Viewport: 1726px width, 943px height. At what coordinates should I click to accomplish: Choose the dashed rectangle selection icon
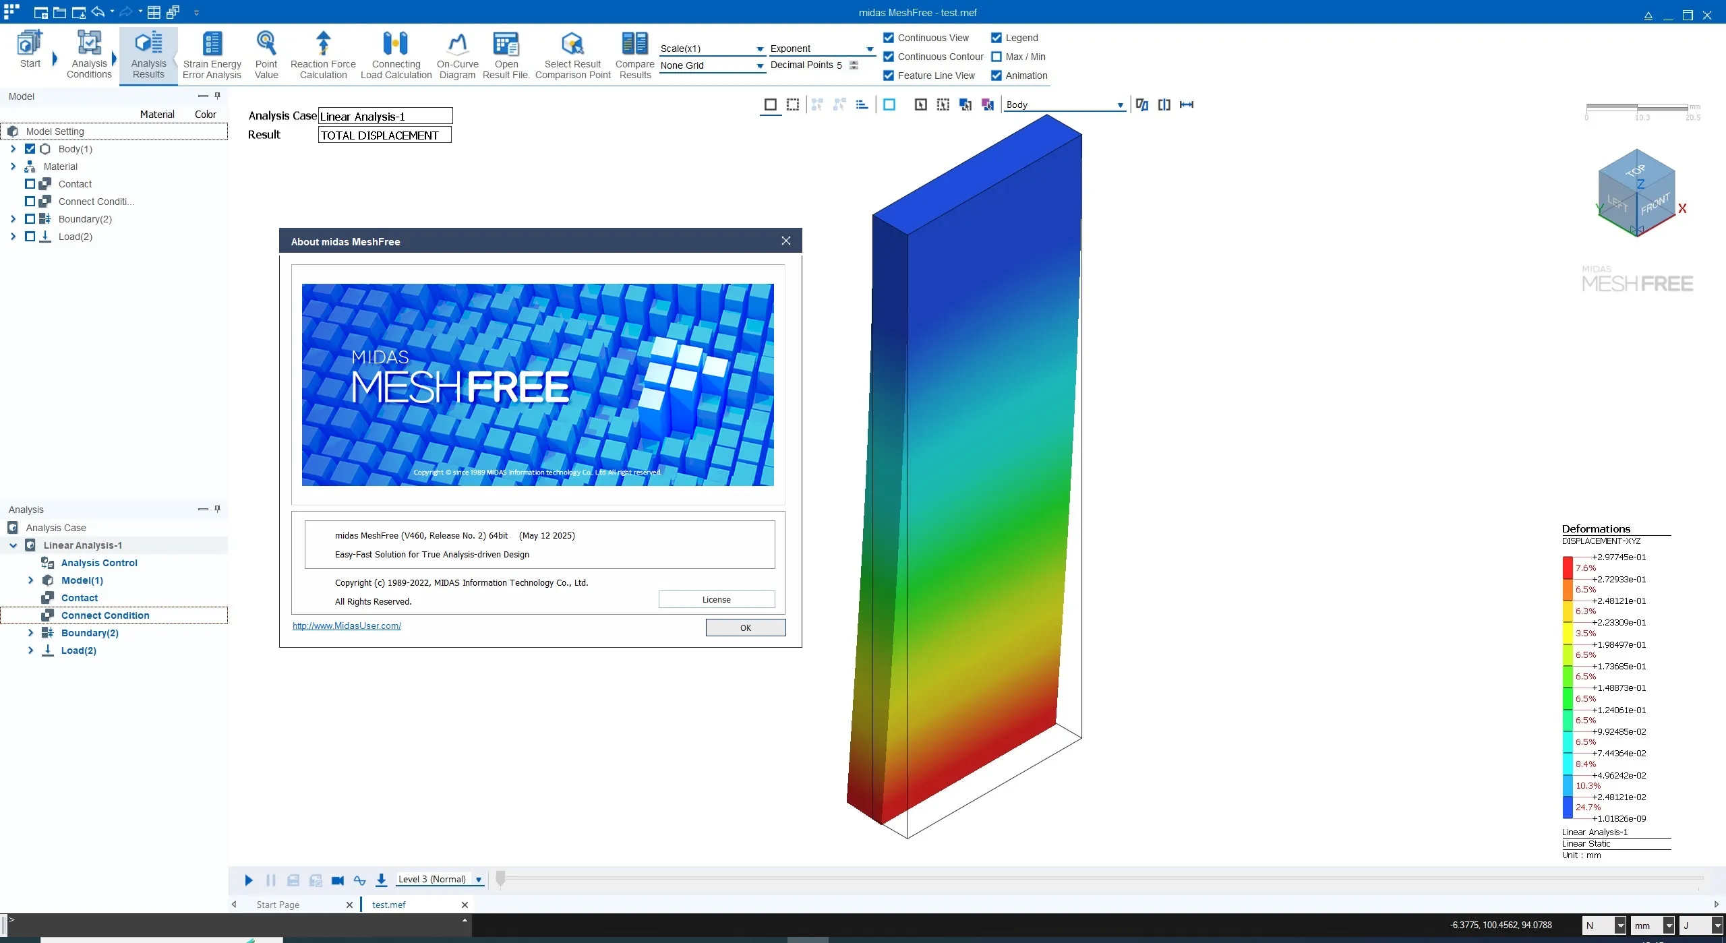[793, 104]
